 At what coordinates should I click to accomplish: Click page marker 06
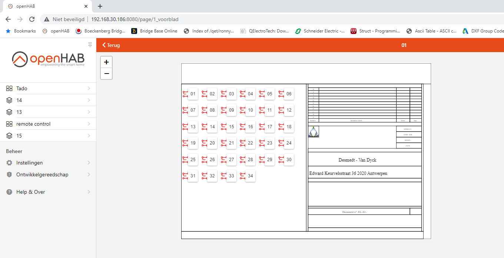(289, 94)
